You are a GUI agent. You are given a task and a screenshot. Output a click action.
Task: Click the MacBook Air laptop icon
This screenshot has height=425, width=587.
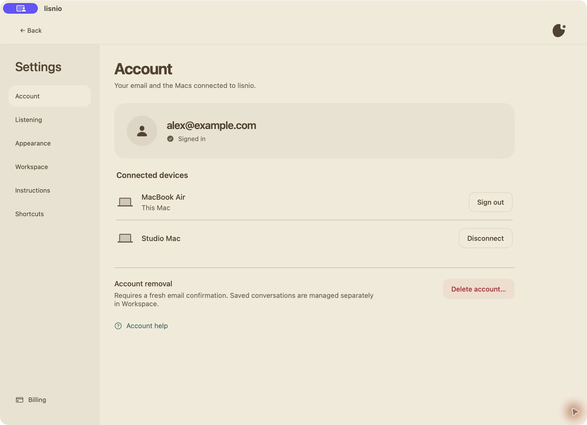[x=125, y=202]
